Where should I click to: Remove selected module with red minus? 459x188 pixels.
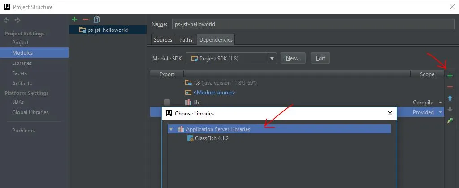coord(86,19)
